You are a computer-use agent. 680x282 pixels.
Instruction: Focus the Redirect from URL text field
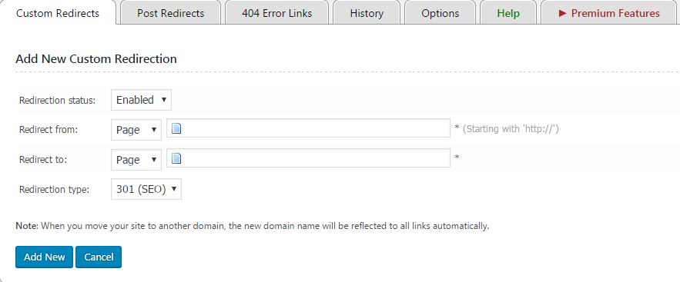point(308,128)
